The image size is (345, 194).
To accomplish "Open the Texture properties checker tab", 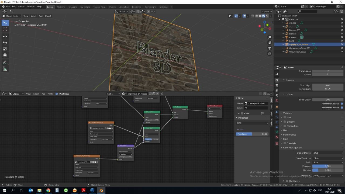I will tap(277, 144).
